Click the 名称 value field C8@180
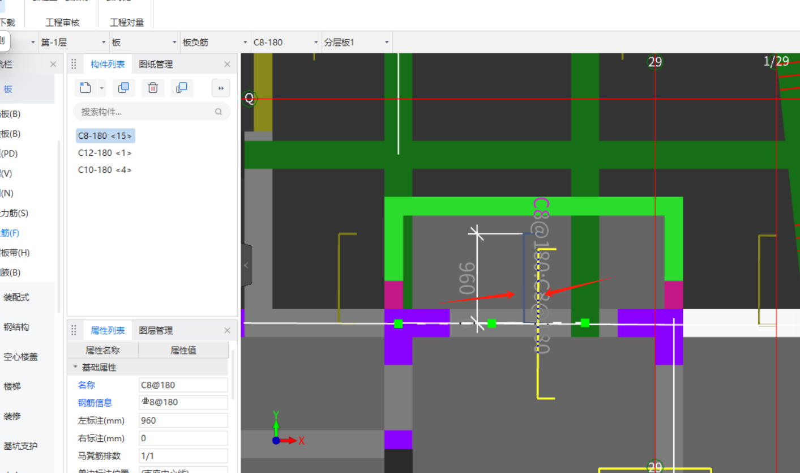The height and width of the screenshot is (473, 800). tap(183, 385)
